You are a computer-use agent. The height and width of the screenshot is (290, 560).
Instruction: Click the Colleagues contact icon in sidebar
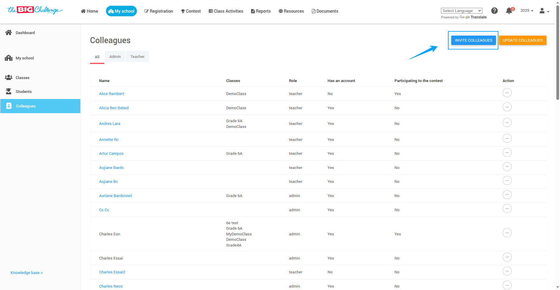click(9, 106)
